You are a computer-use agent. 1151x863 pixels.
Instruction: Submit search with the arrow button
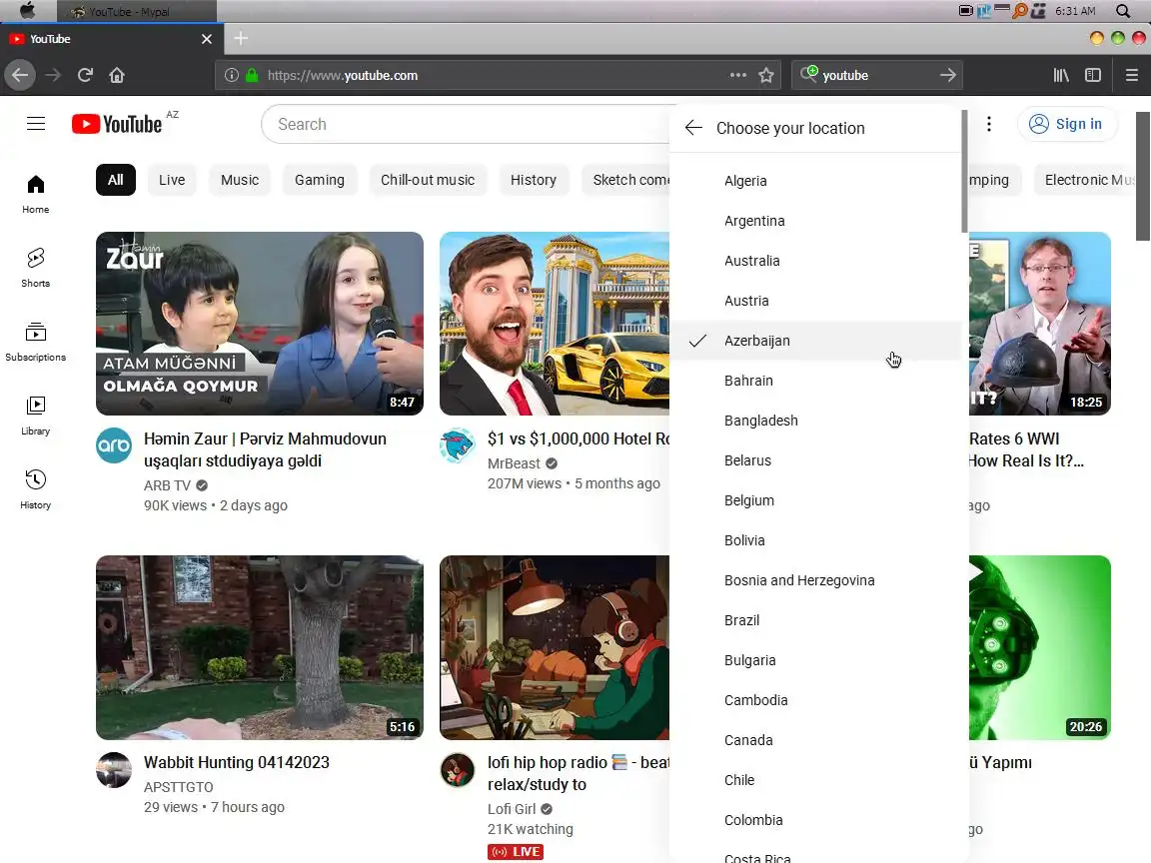point(947,75)
